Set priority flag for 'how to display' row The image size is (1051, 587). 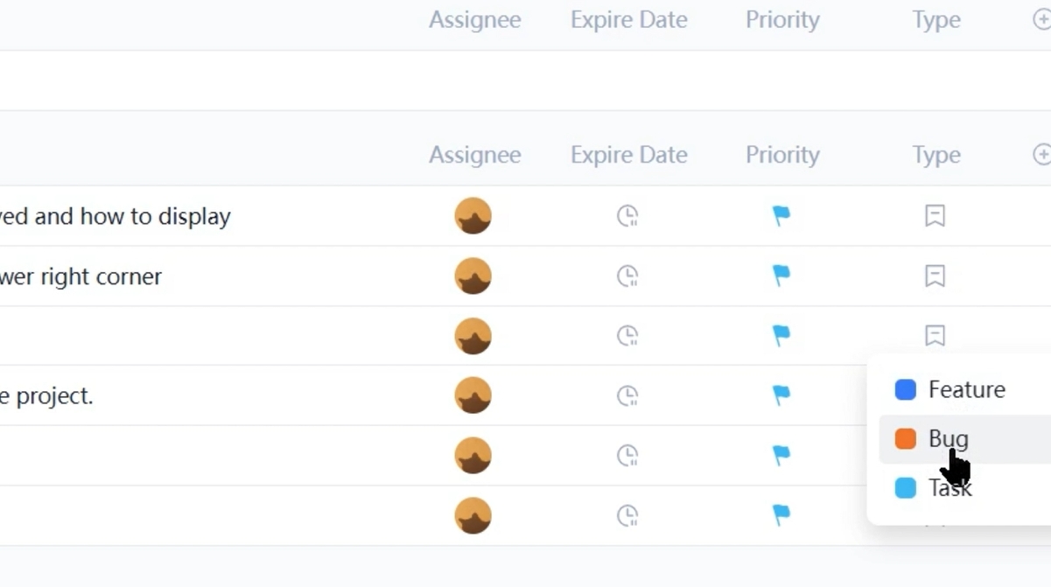coord(781,216)
